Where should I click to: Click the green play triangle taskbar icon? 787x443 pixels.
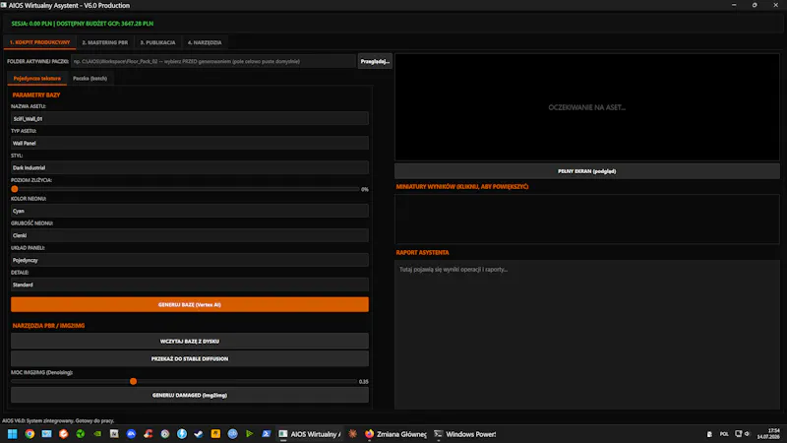coord(250,434)
